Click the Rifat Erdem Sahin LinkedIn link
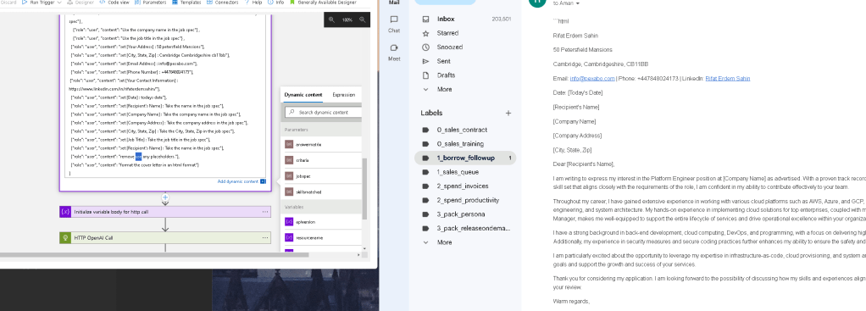Viewport: 866px width, 311px height. tap(727, 79)
